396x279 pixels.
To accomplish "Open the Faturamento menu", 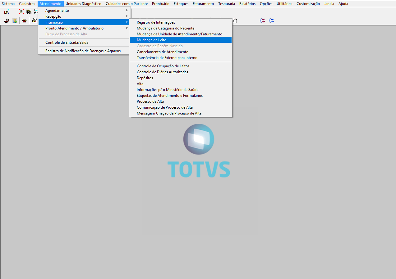I will coord(203,4).
